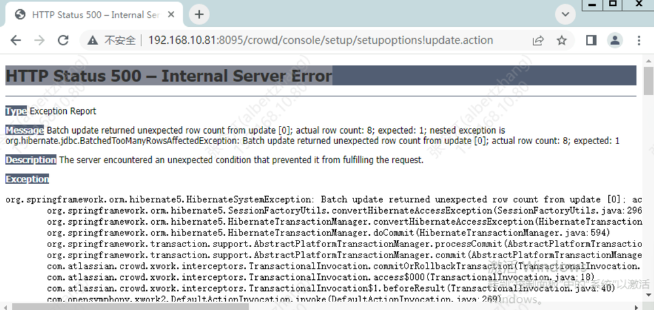Open the Chrome three-dot menu
The height and width of the screenshot is (310, 654).
click(639, 40)
